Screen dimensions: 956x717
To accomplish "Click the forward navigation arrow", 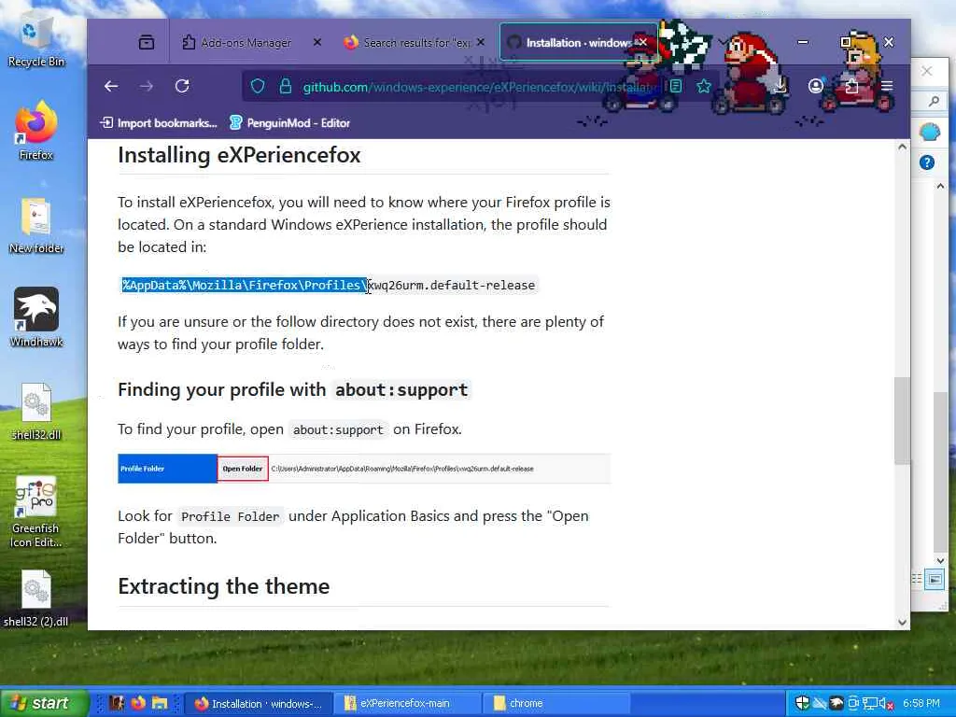I will pos(147,87).
